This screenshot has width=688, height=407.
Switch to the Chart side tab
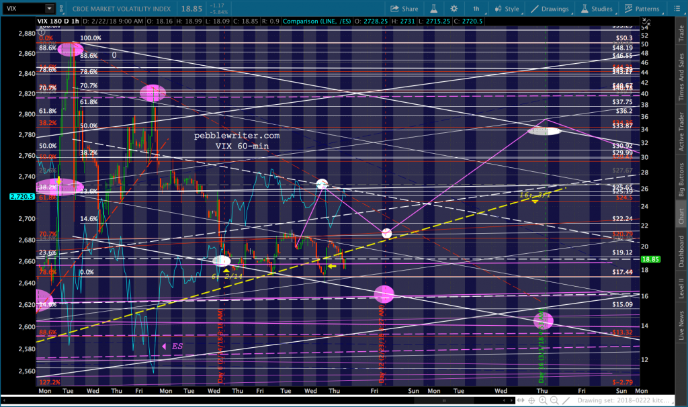pyautogui.click(x=681, y=216)
